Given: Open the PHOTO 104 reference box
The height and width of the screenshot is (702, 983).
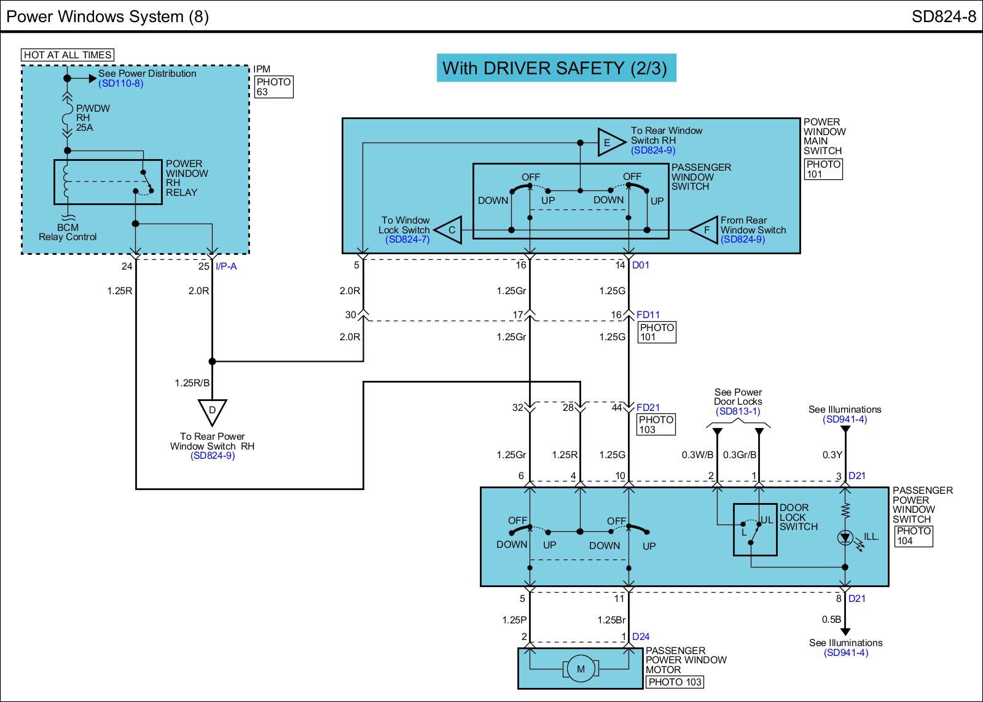Looking at the screenshot, I should pyautogui.click(x=913, y=536).
